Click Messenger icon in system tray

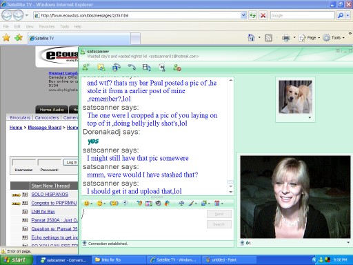coord(321,260)
